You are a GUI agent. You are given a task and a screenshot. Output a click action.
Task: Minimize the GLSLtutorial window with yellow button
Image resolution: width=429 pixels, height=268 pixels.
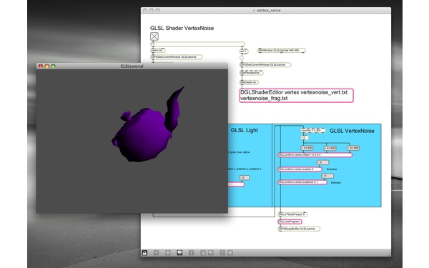[x=46, y=66]
